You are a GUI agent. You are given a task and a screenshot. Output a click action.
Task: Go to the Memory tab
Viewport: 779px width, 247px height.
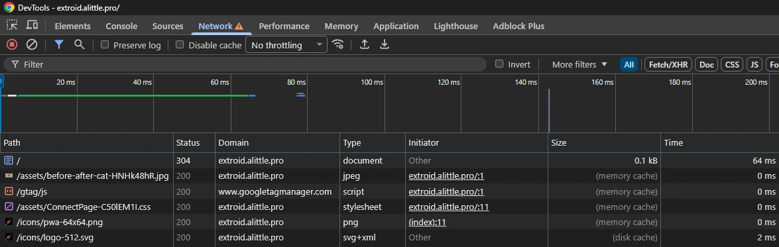pyautogui.click(x=341, y=26)
